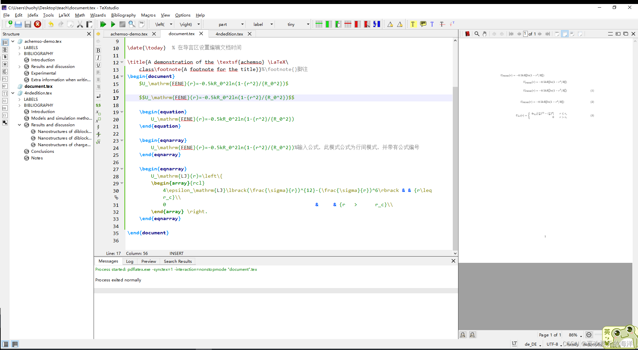Click the add table row icon
The width and height of the screenshot is (638, 350).
click(x=319, y=24)
